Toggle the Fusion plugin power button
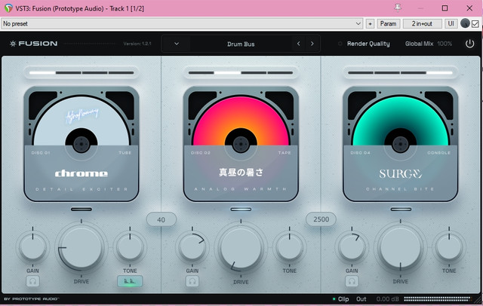The image size is (483, 306). click(469, 44)
